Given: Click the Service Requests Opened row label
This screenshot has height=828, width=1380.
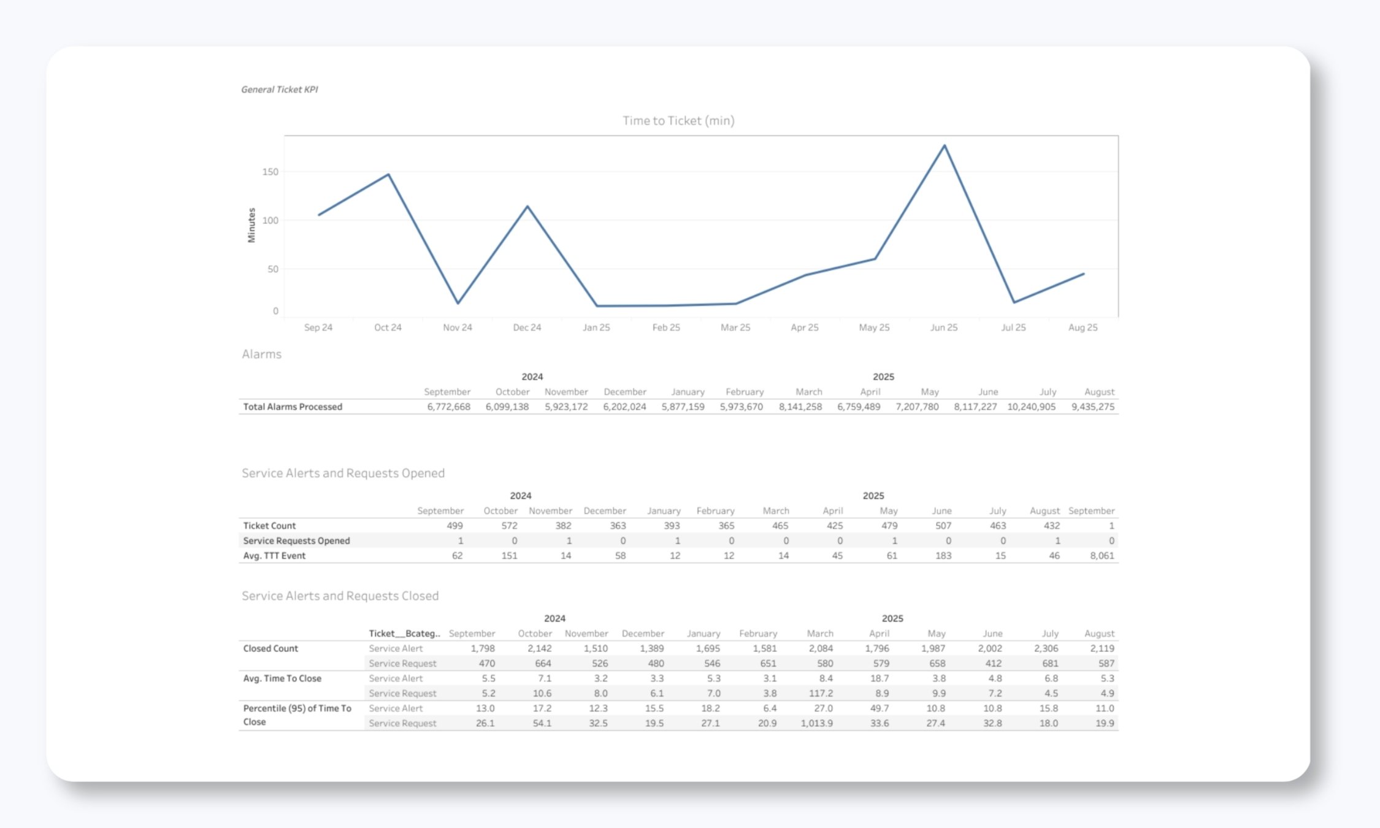Looking at the screenshot, I should coord(296,541).
